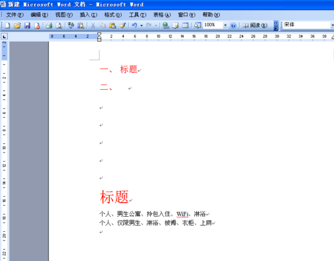The width and height of the screenshot is (334, 261).
Task: Insert a table using the table icon
Action: pyautogui.click(x=186, y=26)
